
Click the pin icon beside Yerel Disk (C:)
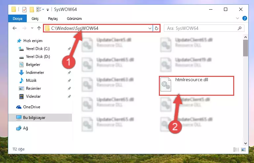click(x=69, y=49)
